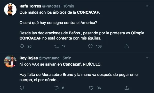
Task: Visit the @royrruano handle
Action: coord(49,58)
